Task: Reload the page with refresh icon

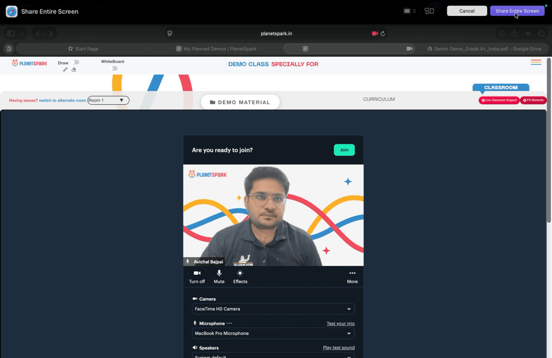Action: click(383, 34)
